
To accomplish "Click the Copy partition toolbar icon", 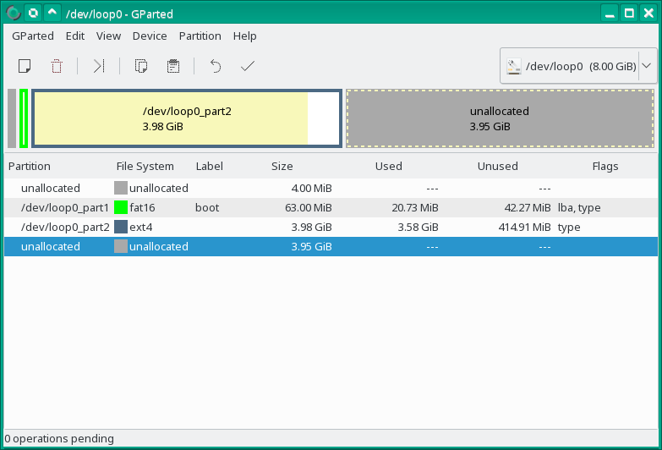I will click(141, 66).
